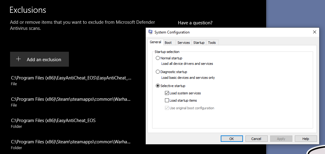The image size is (325, 154).
Task: Expand the Steam Warhammer folder exclusion entry
Action: [x=71, y=144]
